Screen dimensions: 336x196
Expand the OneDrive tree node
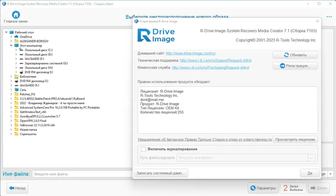coord(11,37)
